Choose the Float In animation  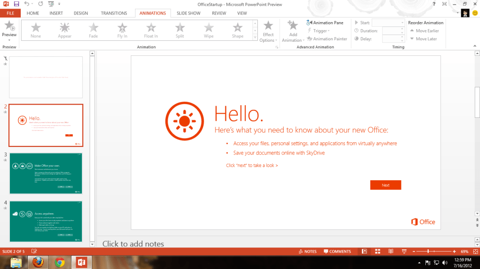coord(151,30)
